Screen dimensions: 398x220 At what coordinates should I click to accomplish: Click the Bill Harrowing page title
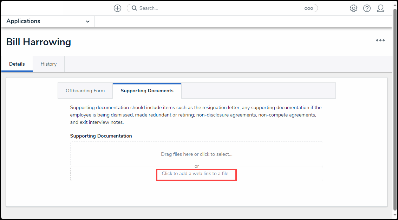(39, 42)
